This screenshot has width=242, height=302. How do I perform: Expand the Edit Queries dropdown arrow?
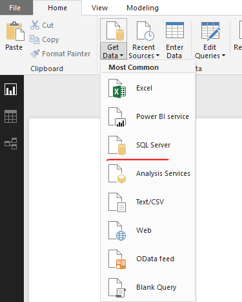pos(223,56)
